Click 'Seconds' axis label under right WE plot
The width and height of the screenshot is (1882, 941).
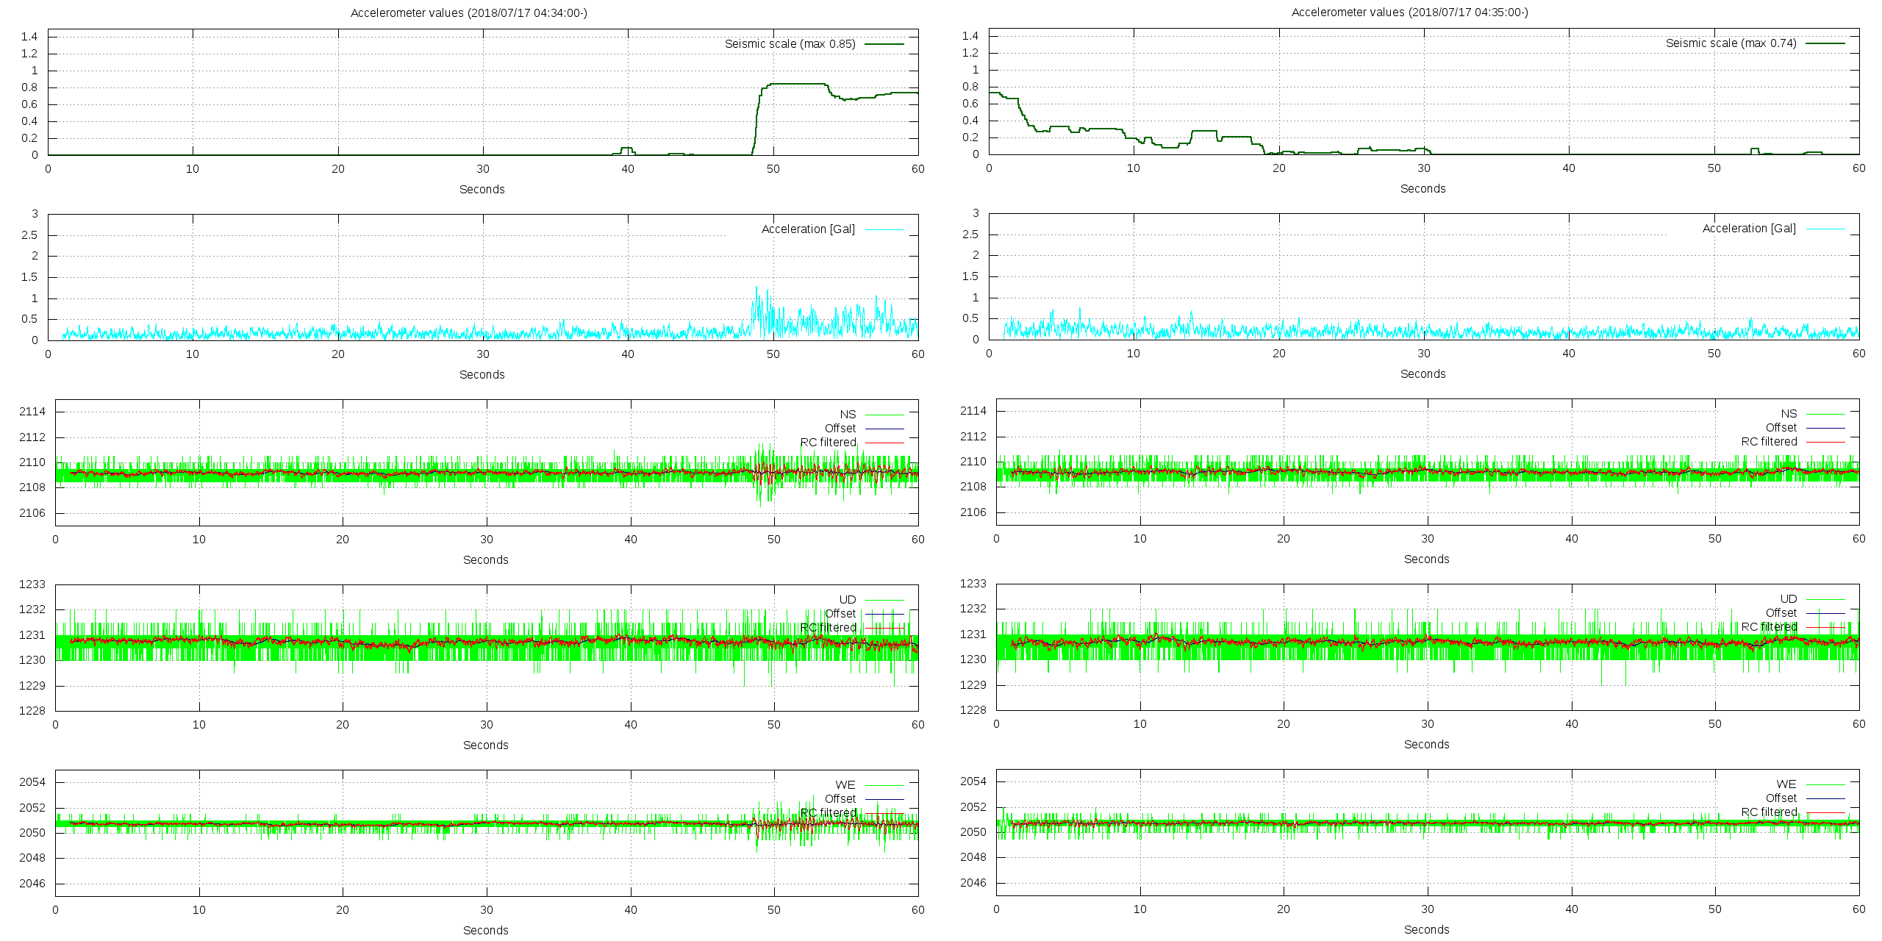[x=1426, y=930]
